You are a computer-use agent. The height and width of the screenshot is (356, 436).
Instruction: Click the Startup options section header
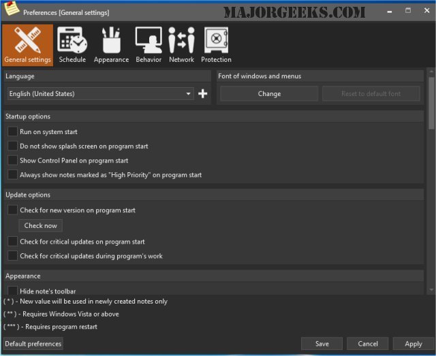[x=214, y=116]
